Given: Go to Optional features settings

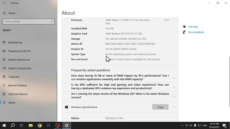Looking at the screenshot, I should click(18, 94).
